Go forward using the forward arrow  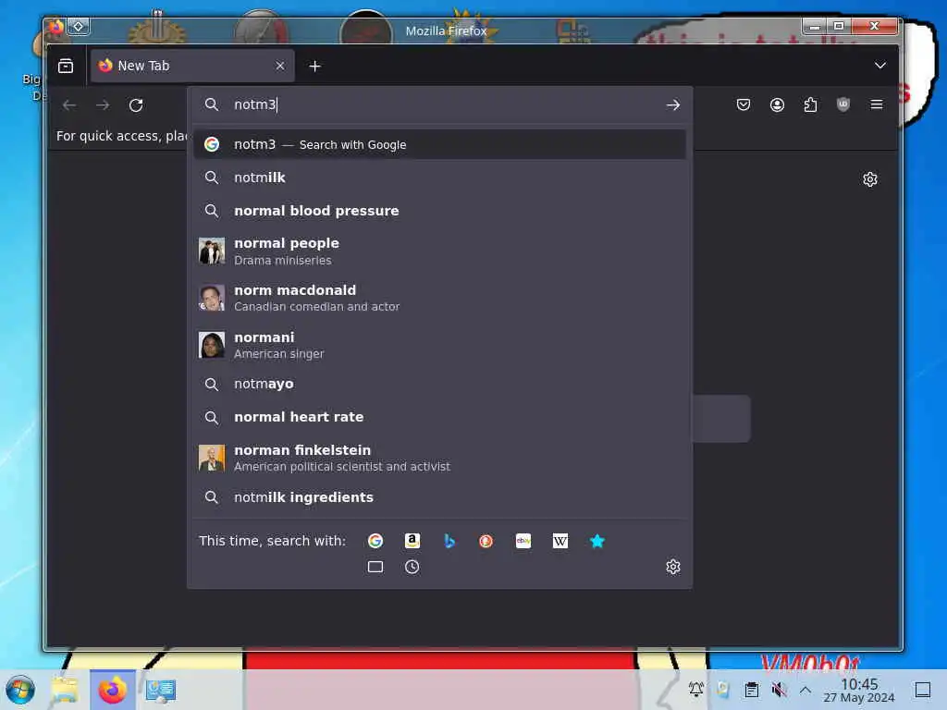point(103,105)
